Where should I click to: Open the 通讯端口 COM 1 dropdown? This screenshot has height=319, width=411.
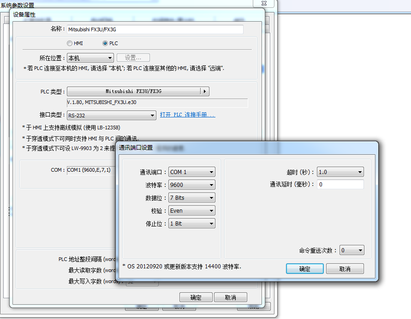click(191, 172)
